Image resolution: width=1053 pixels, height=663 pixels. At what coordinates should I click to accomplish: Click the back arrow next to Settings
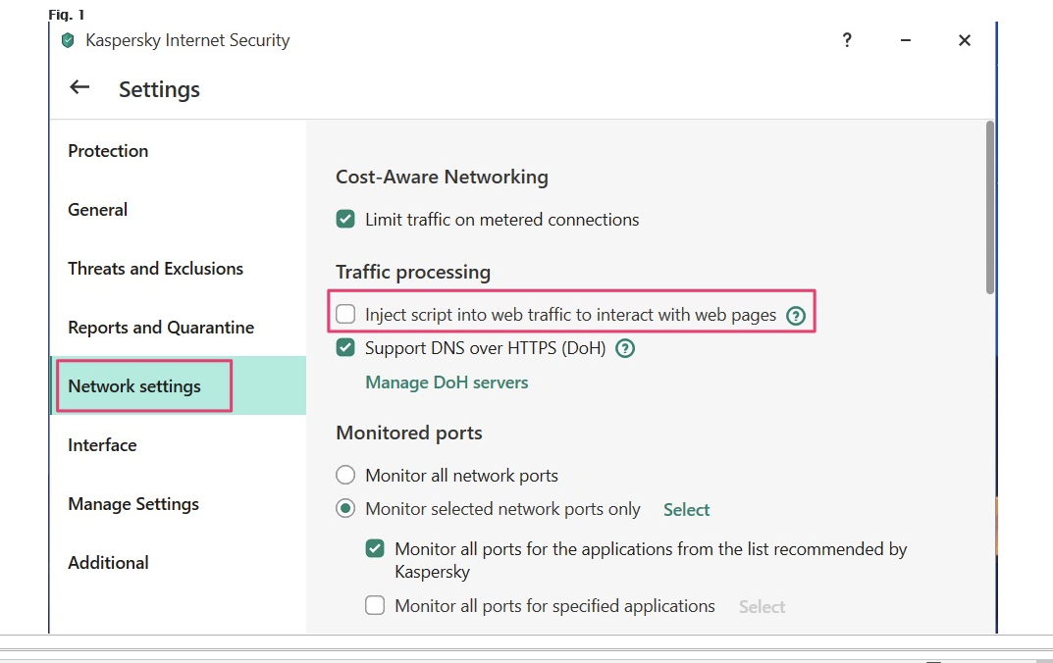tap(79, 88)
